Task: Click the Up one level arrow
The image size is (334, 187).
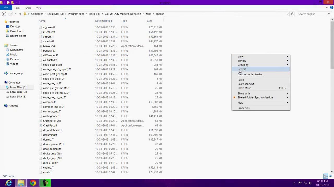Action: pos(20,14)
